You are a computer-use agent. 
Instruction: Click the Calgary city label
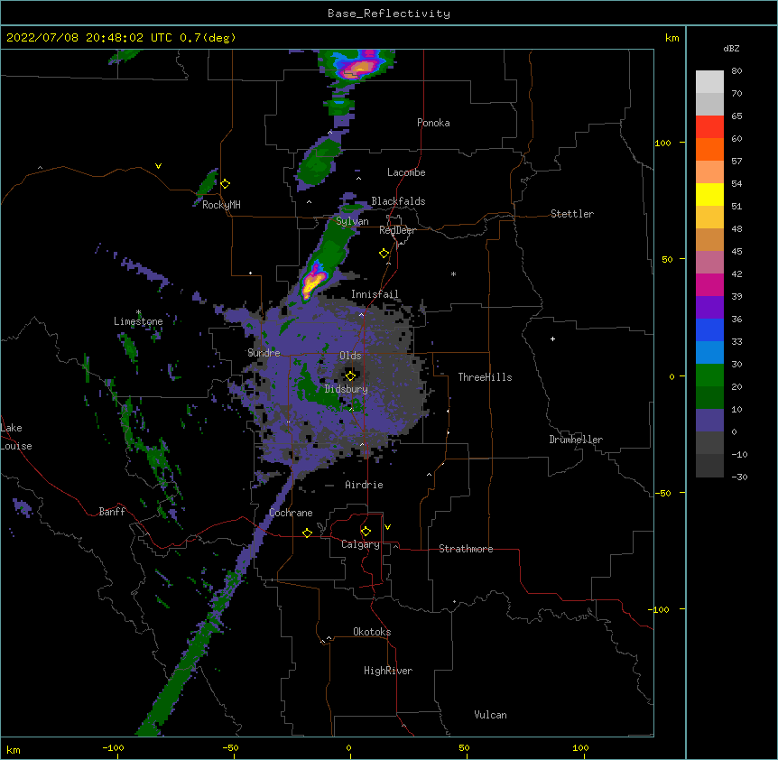tap(360, 544)
